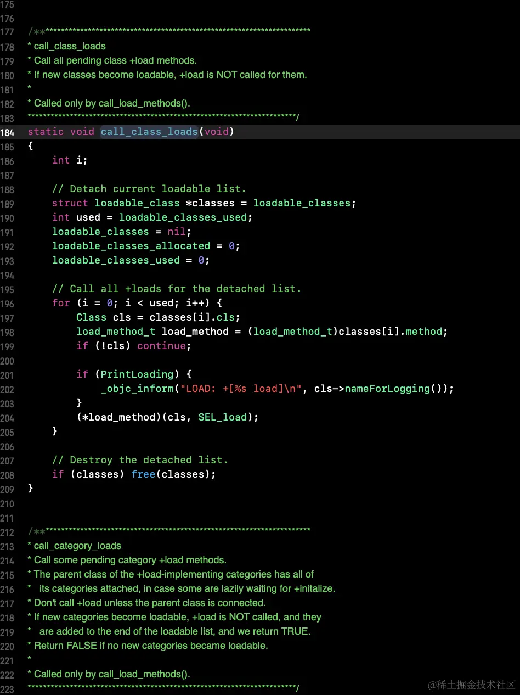Click comment line '* call_category_loads'
Viewport: 520px width, 695px height.
(x=74, y=546)
